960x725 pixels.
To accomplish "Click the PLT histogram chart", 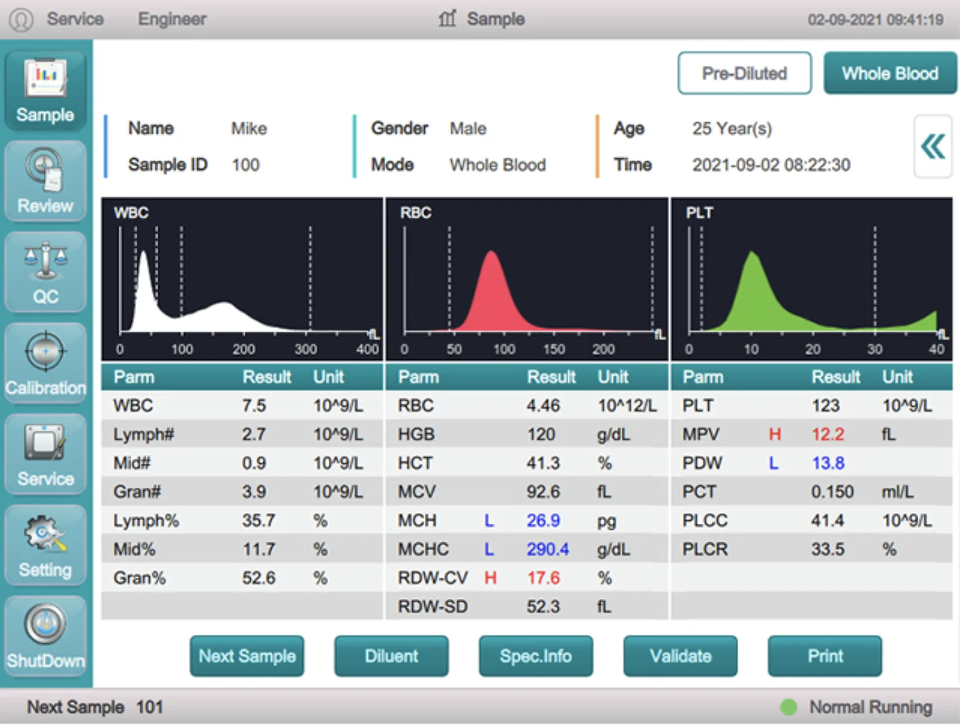I will (811, 279).
